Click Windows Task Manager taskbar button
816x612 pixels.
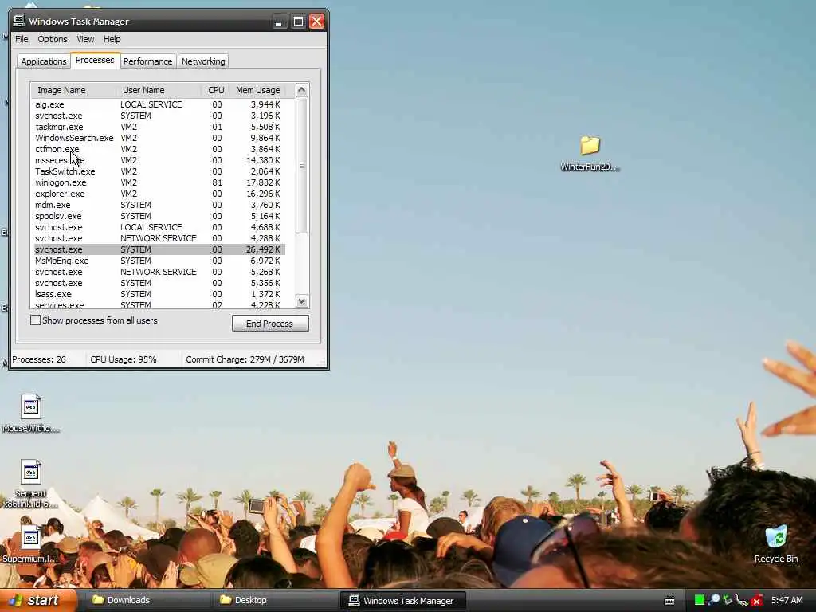[x=402, y=600]
